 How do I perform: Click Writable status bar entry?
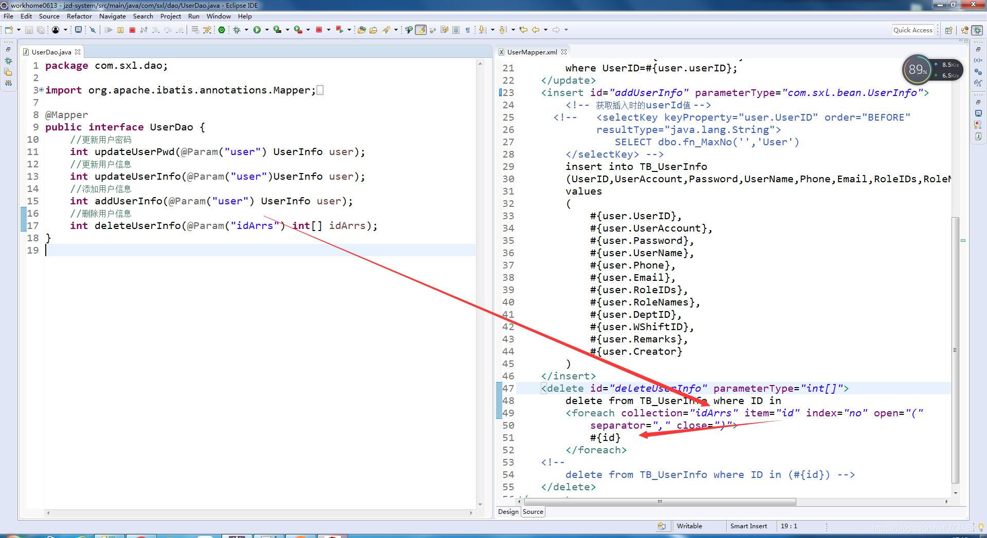click(x=689, y=526)
